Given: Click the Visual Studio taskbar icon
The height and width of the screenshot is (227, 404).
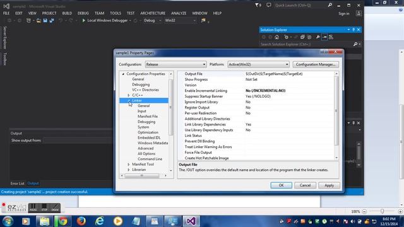Looking at the screenshot, I should pos(191,221).
